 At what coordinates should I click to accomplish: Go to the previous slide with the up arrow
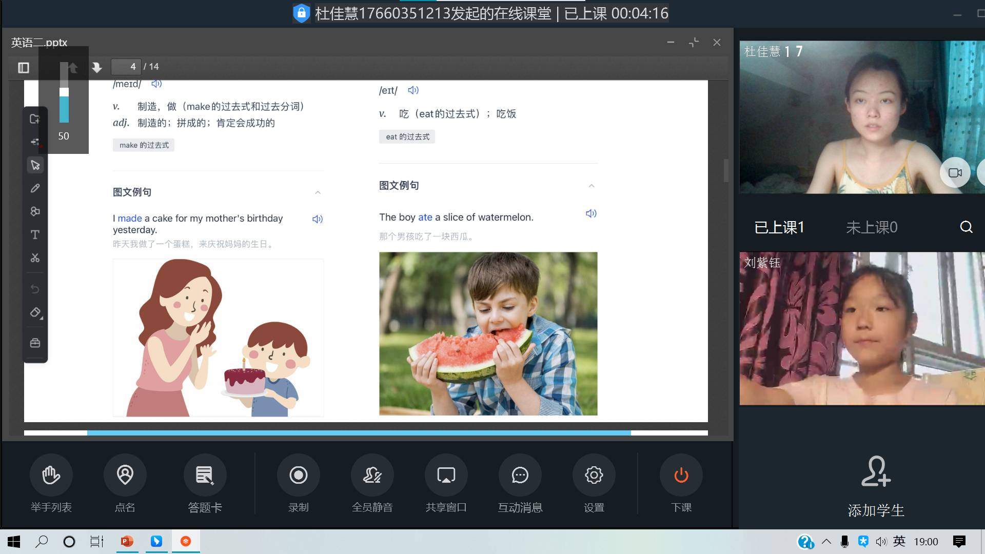[x=73, y=67]
